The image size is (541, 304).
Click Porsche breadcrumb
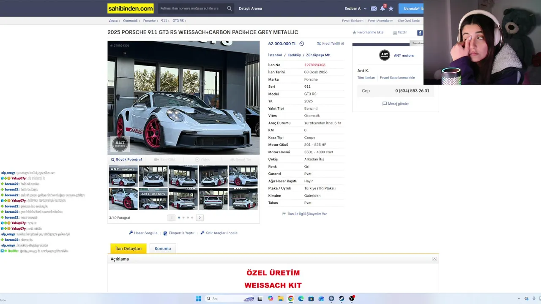click(149, 21)
